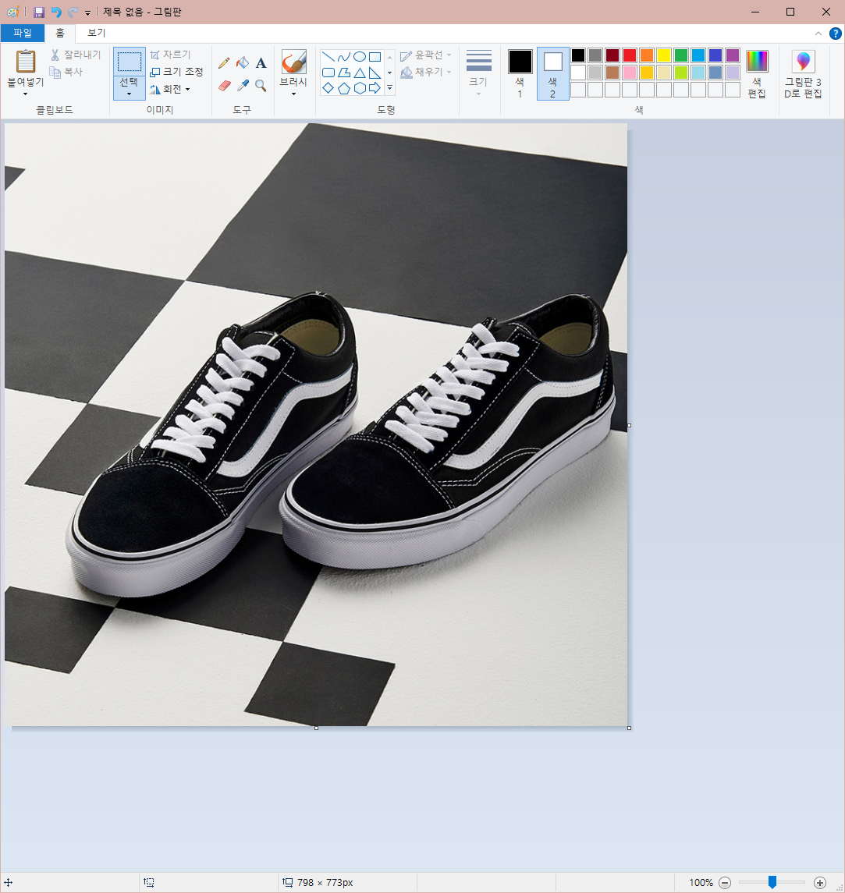This screenshot has height=893, width=845.
Task: Click 자르기 crop button
Action: pos(170,55)
